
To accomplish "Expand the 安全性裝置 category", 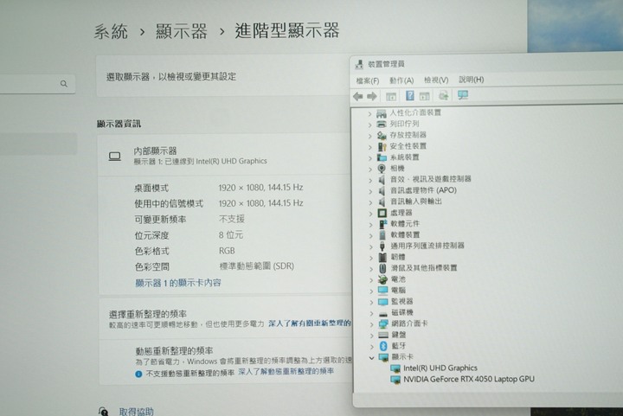I will click(370, 147).
